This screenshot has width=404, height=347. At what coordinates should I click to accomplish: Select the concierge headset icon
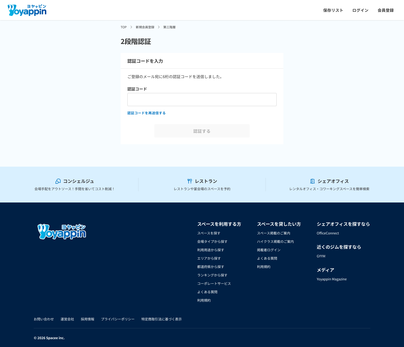[x=58, y=181]
